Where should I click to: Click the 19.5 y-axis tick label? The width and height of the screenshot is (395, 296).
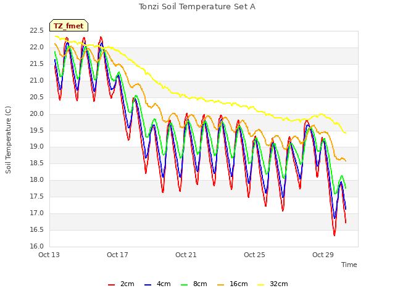coord(36,130)
